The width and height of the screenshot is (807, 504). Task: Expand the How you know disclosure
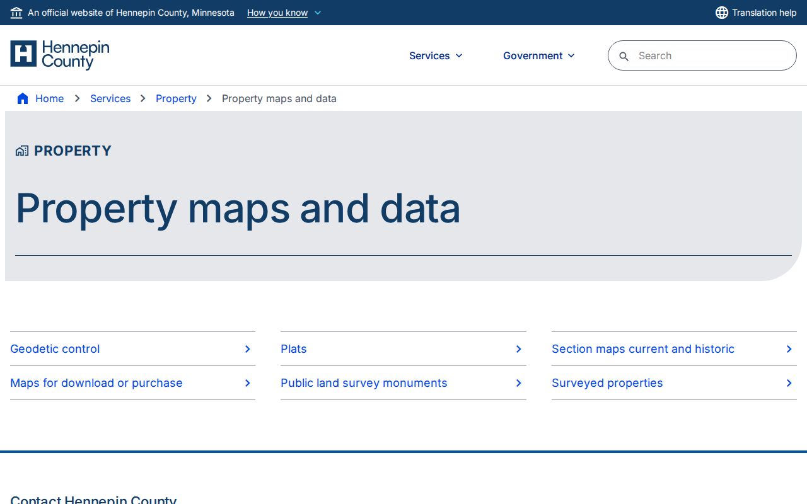[x=284, y=13]
